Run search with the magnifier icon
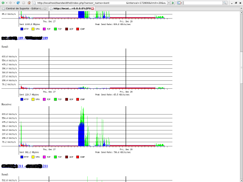This screenshot has height=182, width=243. click(x=225, y=3)
